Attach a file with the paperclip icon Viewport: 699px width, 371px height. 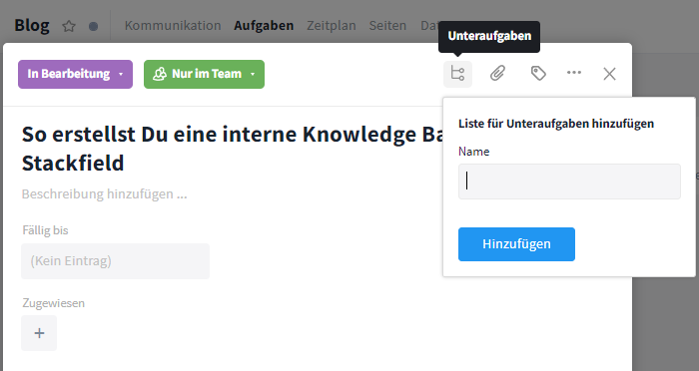pos(497,73)
